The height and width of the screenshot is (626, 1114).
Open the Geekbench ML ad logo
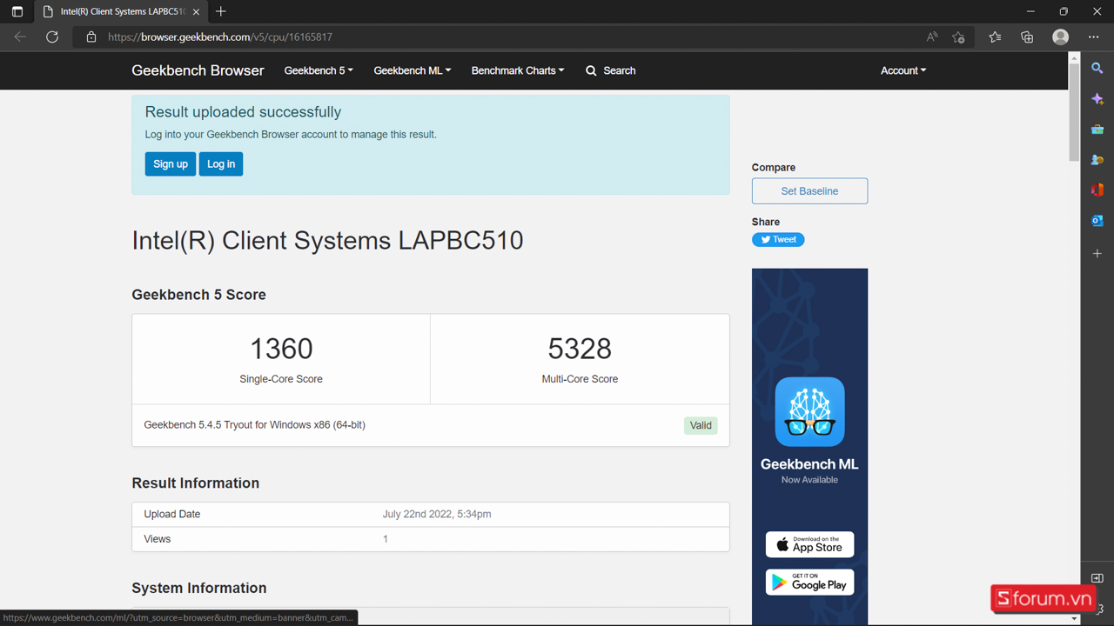[809, 411]
